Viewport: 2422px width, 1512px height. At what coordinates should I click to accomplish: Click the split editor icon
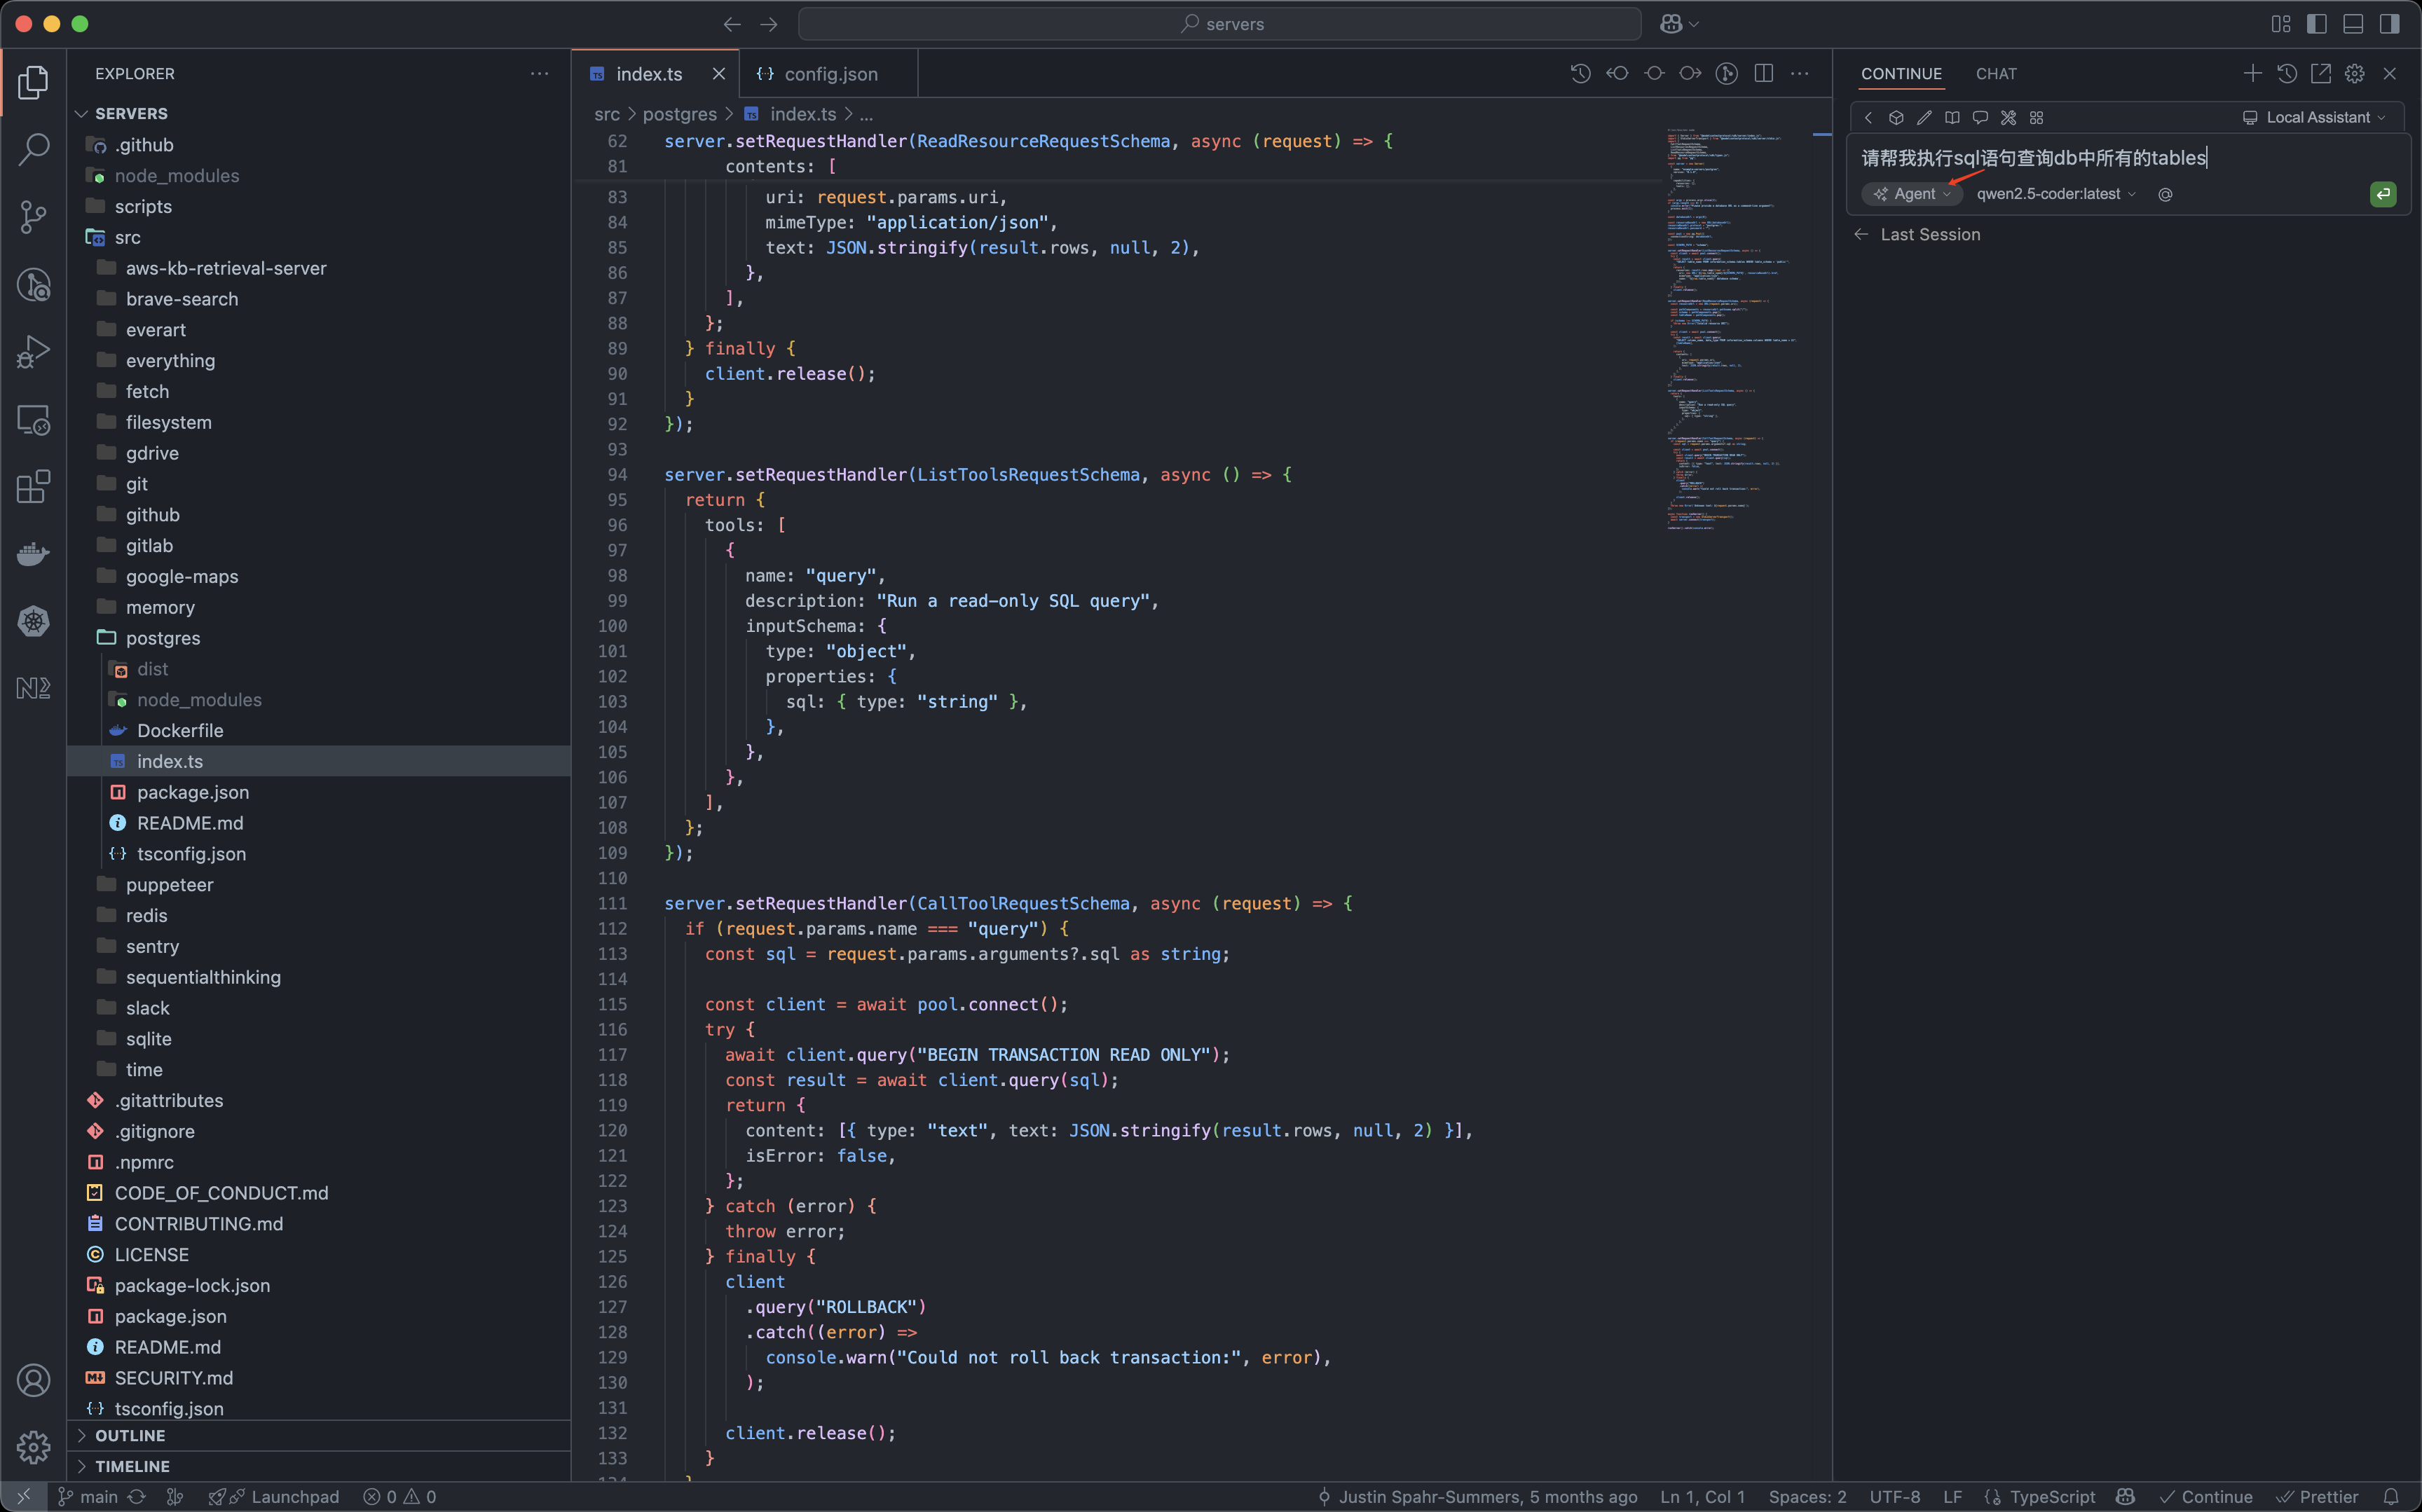coord(1763,74)
